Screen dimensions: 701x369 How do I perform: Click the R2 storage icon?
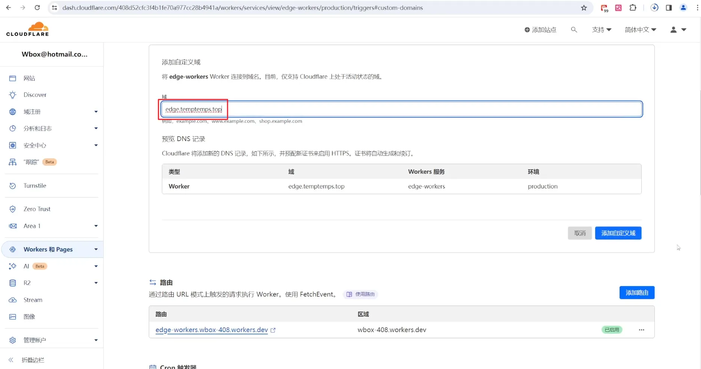[x=13, y=283]
